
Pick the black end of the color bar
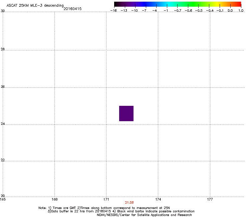tap(116, 4)
